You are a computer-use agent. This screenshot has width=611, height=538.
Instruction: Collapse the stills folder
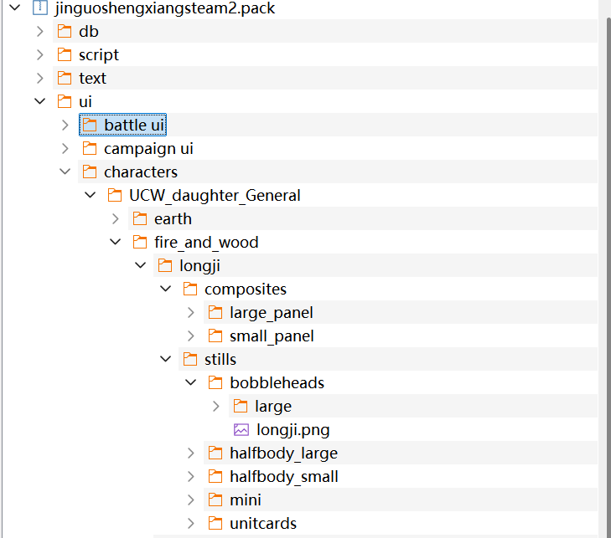[166, 359]
